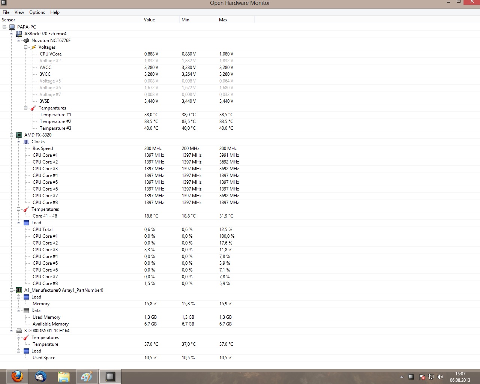Open Thunderbird from the taskbar
Viewport: 480px width, 384px height.
(x=40, y=376)
